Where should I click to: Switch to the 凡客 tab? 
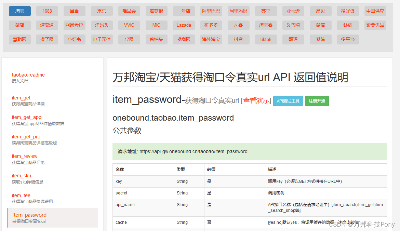[x=238, y=25]
